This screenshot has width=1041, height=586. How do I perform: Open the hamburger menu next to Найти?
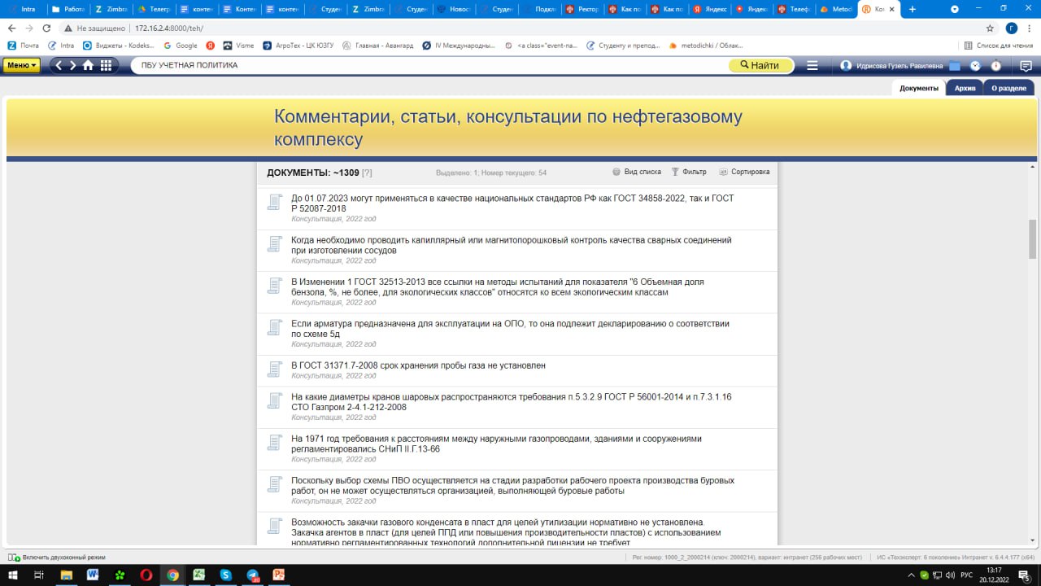pos(812,65)
